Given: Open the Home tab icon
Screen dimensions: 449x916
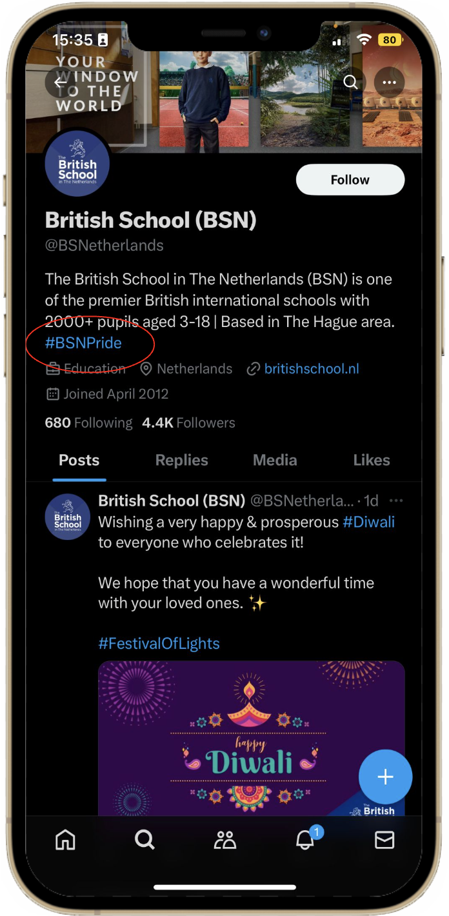Looking at the screenshot, I should click(65, 839).
